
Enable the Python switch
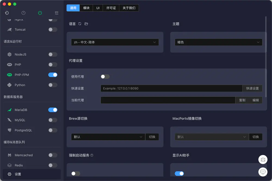coord(53,85)
